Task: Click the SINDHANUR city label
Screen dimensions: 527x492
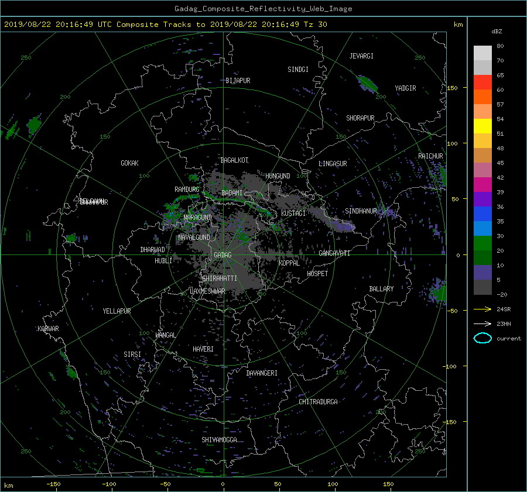Action: (361, 211)
